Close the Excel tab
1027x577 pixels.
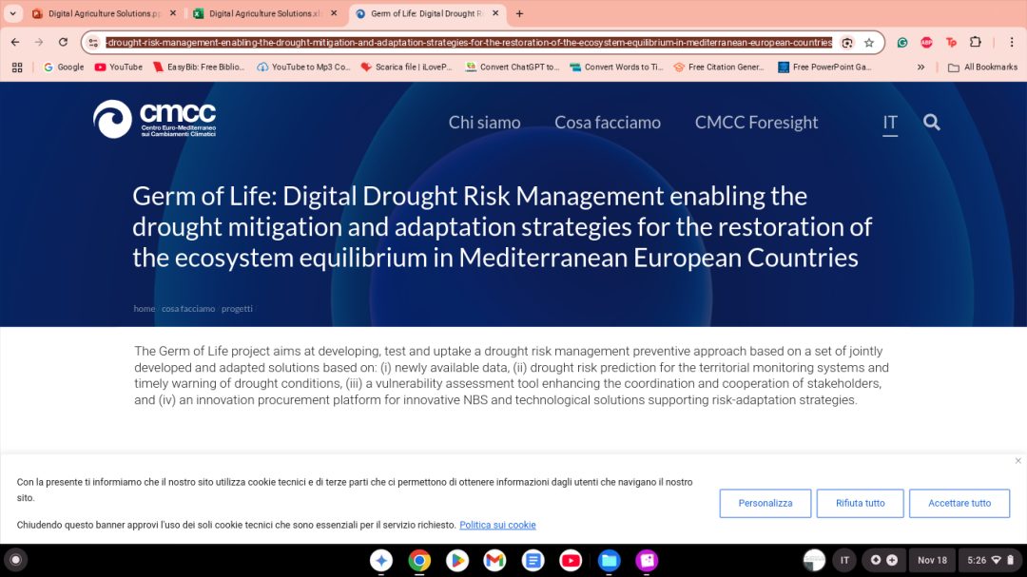[x=334, y=13]
